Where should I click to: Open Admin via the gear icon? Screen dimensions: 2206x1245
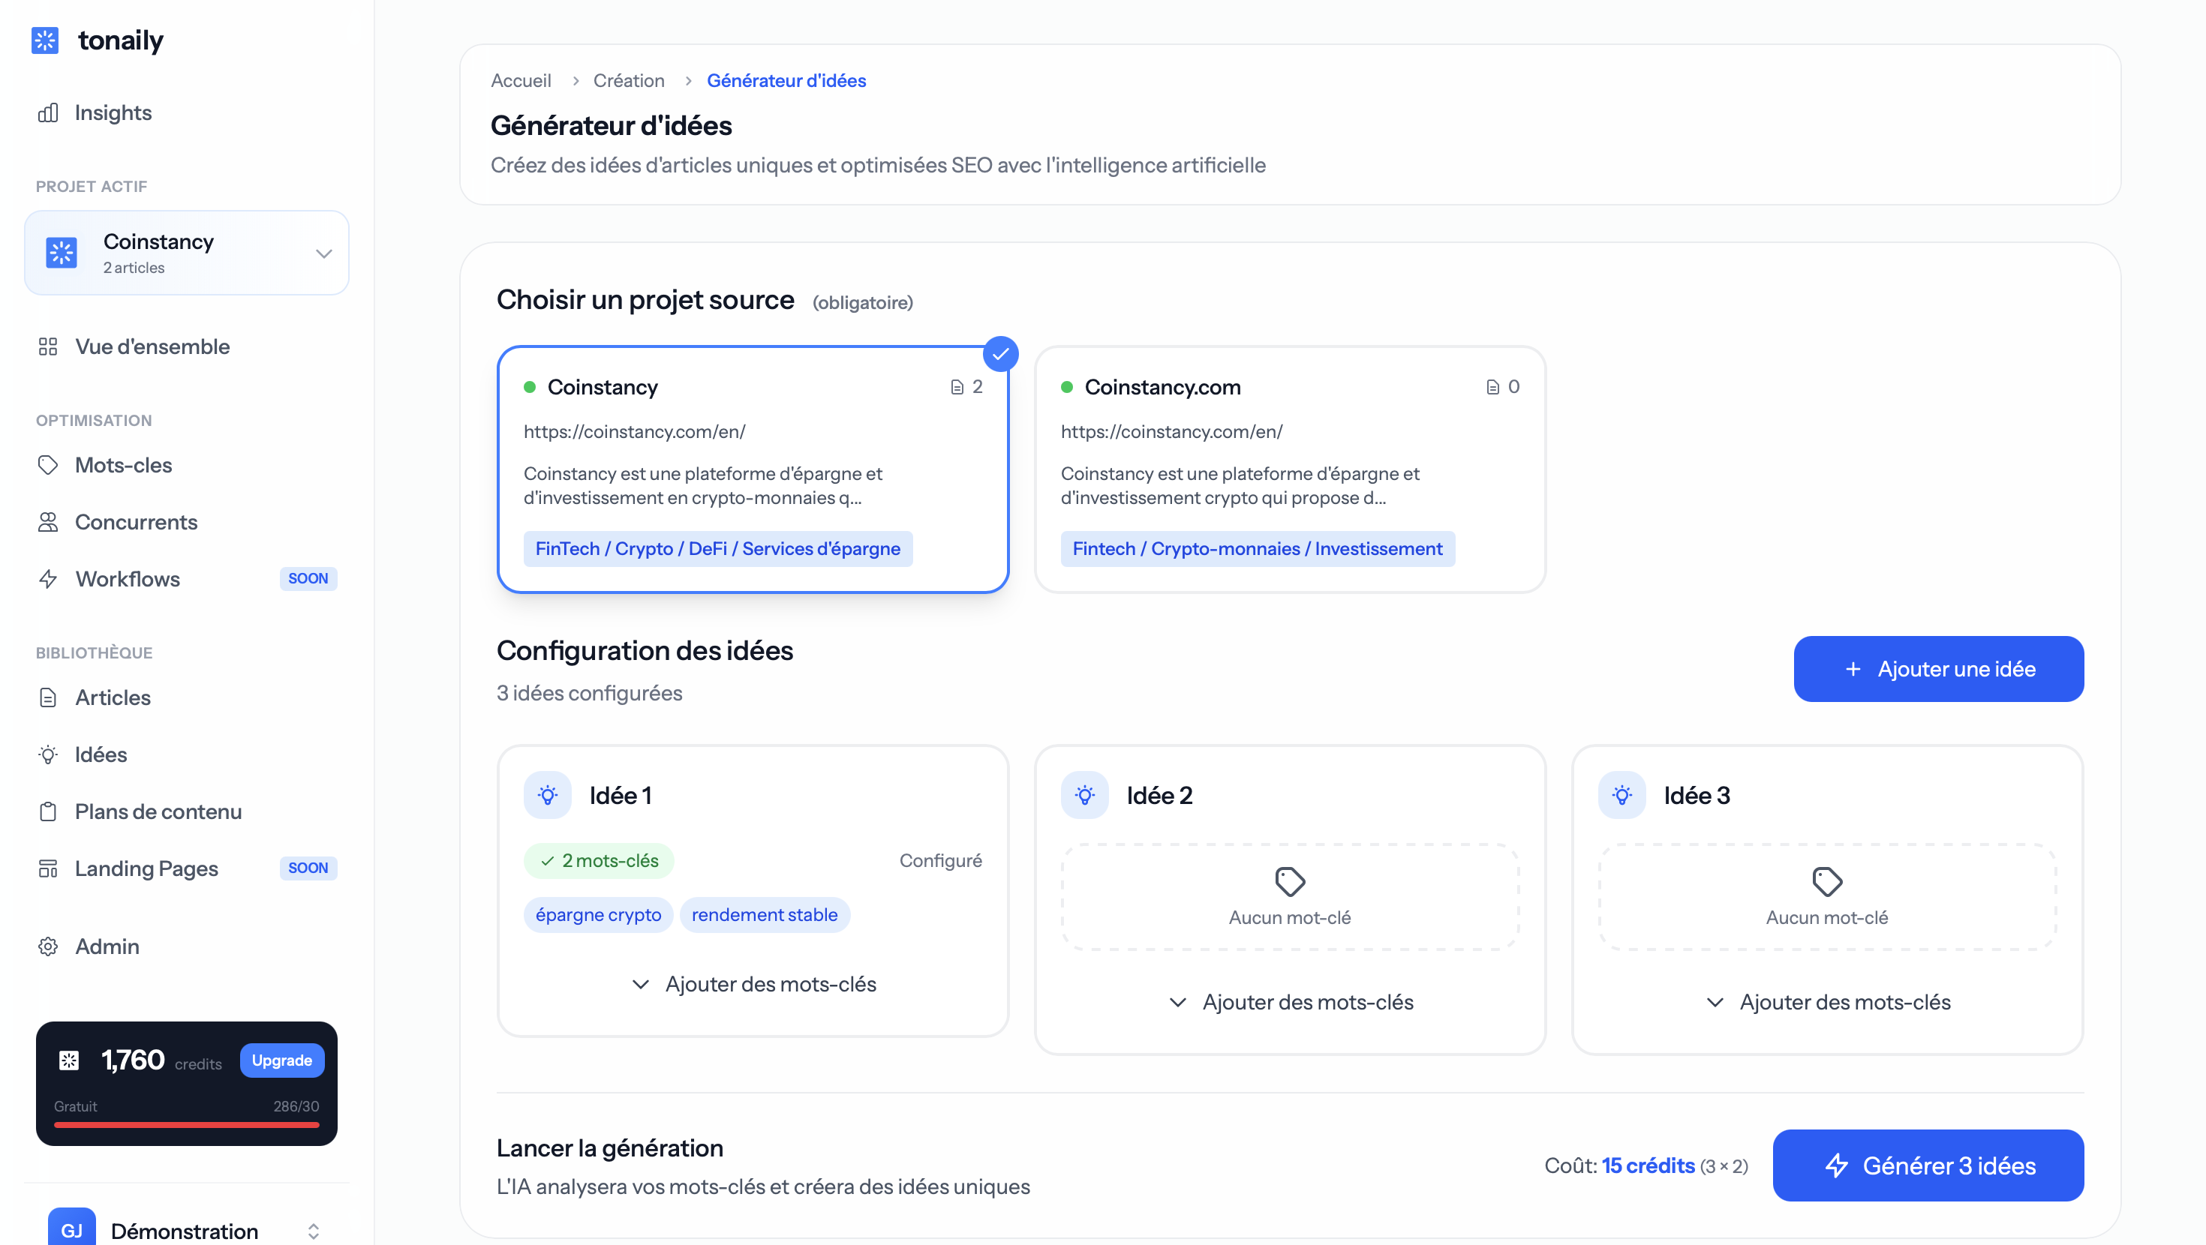click(49, 946)
